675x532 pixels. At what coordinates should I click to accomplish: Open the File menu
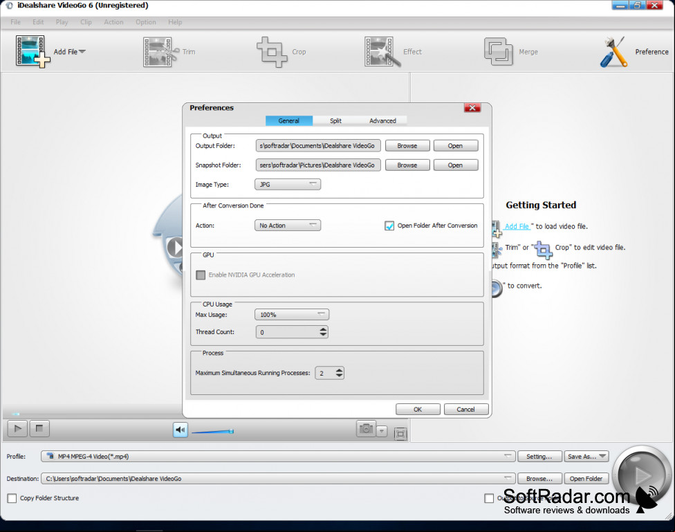15,22
